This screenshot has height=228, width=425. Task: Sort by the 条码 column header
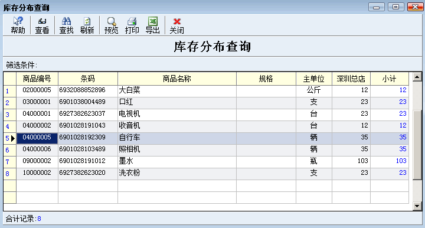tap(88, 79)
